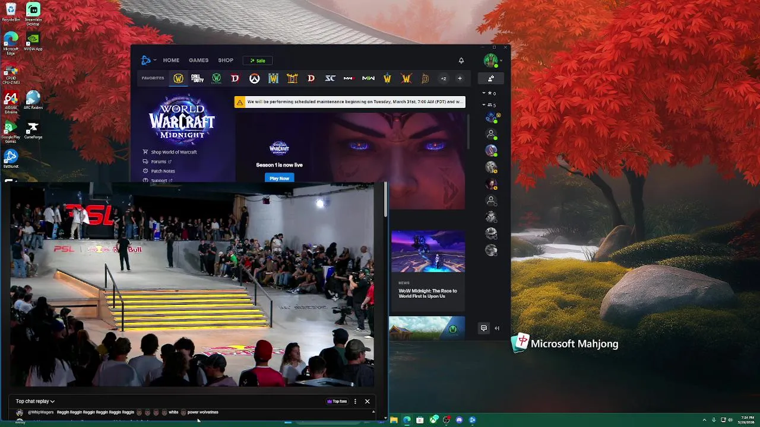Click the scheduled maintenance warning banner

pyautogui.click(x=350, y=102)
